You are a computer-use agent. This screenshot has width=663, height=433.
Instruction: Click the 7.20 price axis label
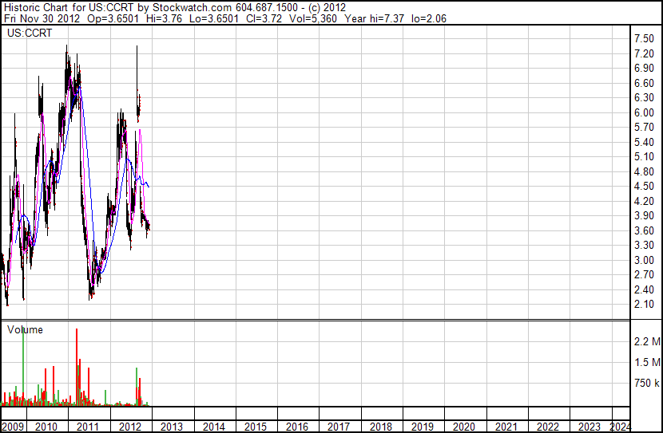tap(644, 53)
